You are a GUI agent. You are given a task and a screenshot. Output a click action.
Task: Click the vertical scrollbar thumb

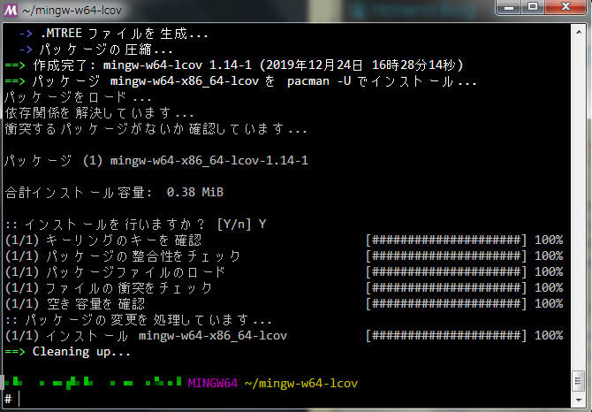pyautogui.click(x=579, y=381)
